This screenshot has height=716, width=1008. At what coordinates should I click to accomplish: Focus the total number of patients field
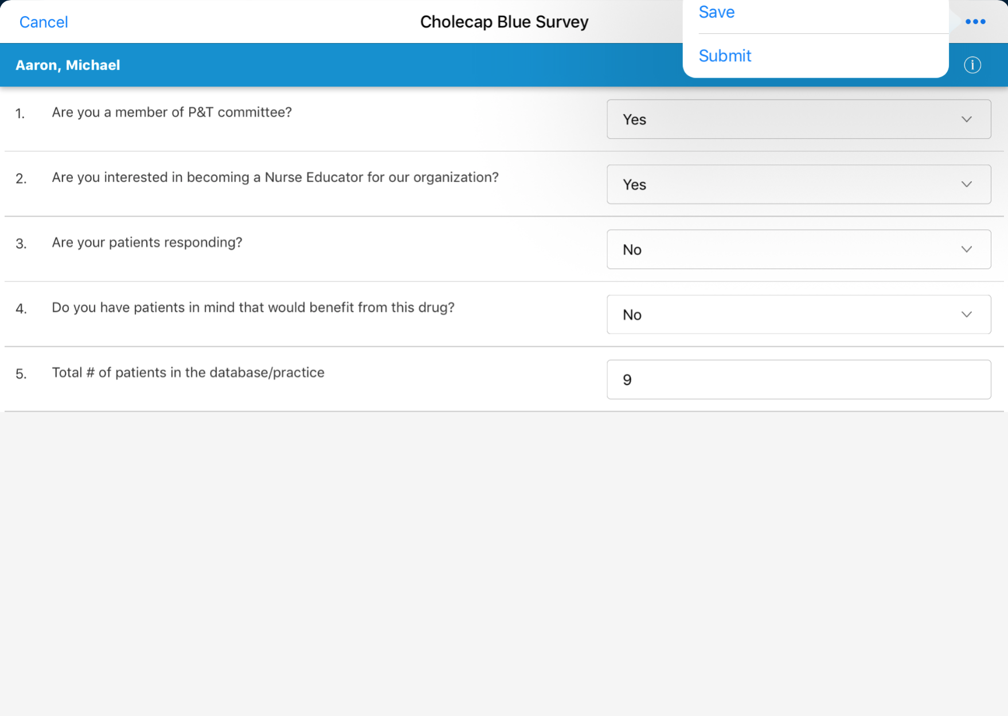798,379
